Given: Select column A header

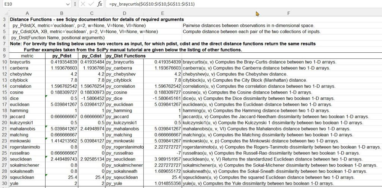Looking at the screenshot, I should point(28,13).
